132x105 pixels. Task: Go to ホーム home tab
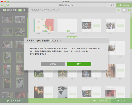pos(124,5)
